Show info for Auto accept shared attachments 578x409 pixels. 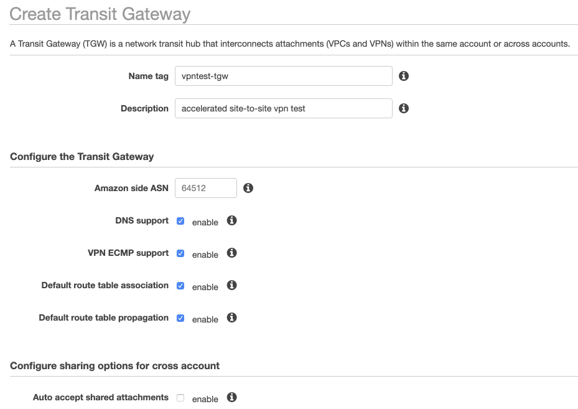click(x=232, y=397)
